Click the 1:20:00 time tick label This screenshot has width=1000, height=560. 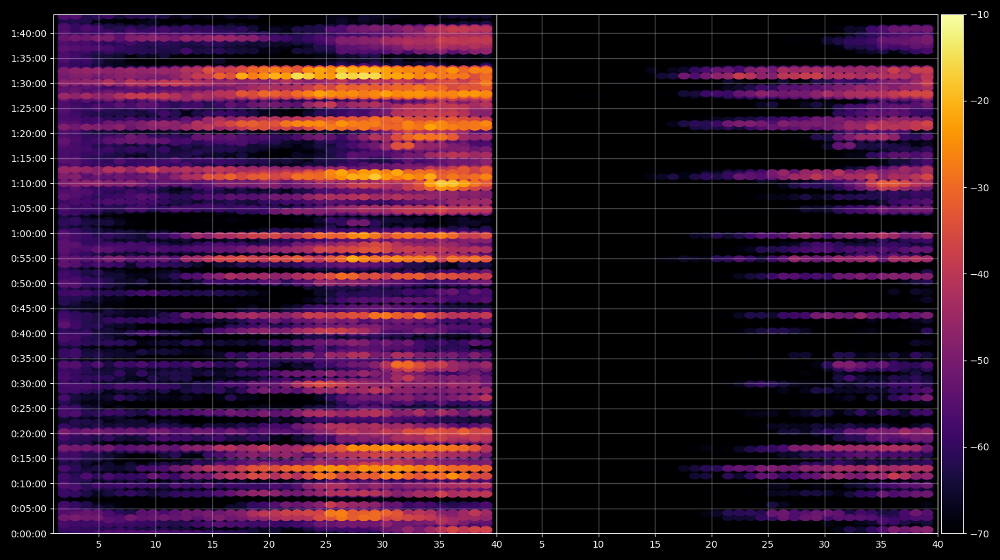click(29, 134)
